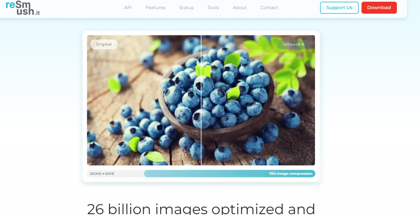The image size is (420, 215).
Task: Click the reSmush.it logo
Action: pyautogui.click(x=23, y=8)
